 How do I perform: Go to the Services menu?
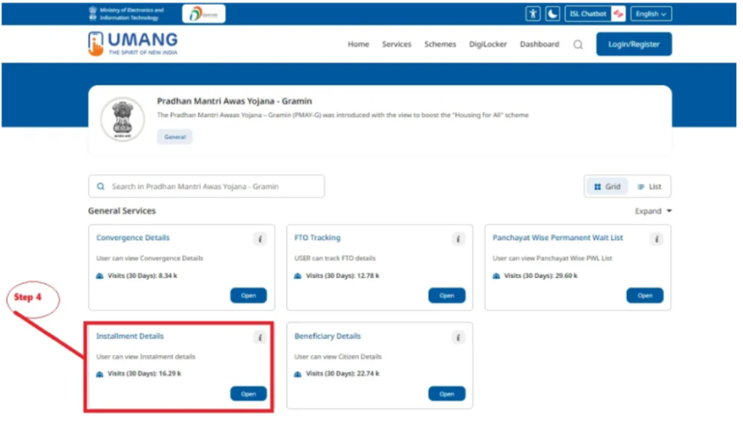click(x=396, y=44)
